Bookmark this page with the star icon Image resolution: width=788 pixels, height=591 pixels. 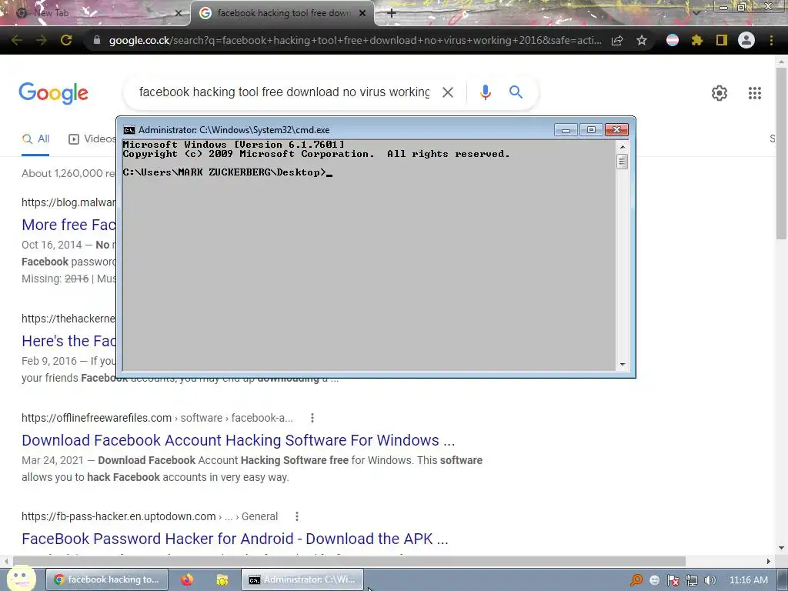pyautogui.click(x=642, y=40)
